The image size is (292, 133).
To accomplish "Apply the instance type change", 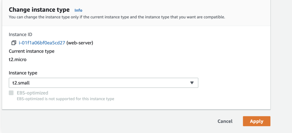I will pos(256,121).
